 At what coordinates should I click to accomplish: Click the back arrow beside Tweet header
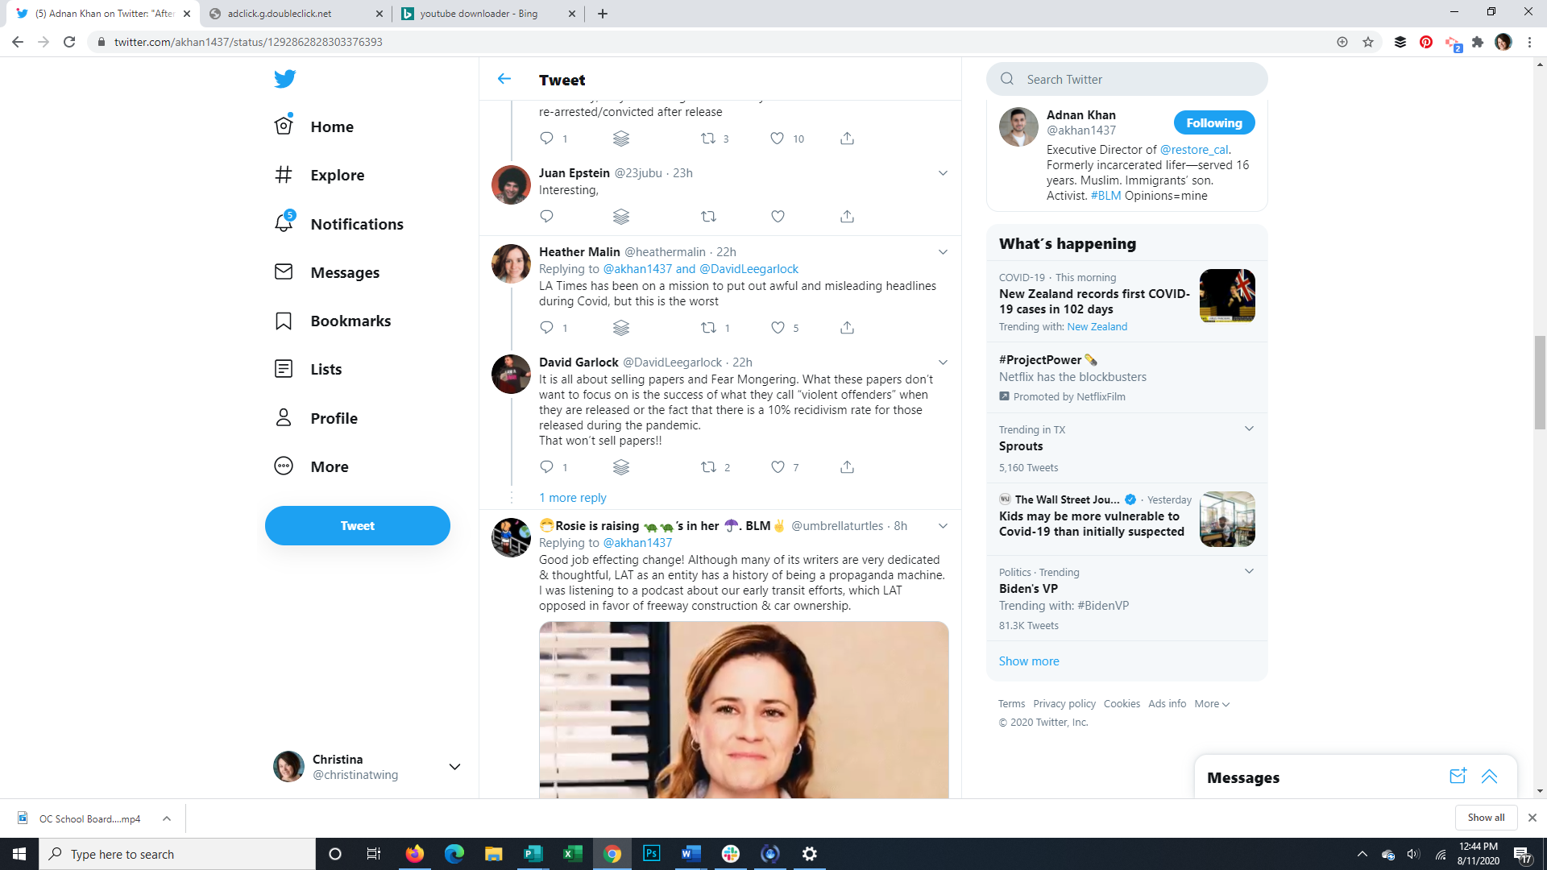504,79
